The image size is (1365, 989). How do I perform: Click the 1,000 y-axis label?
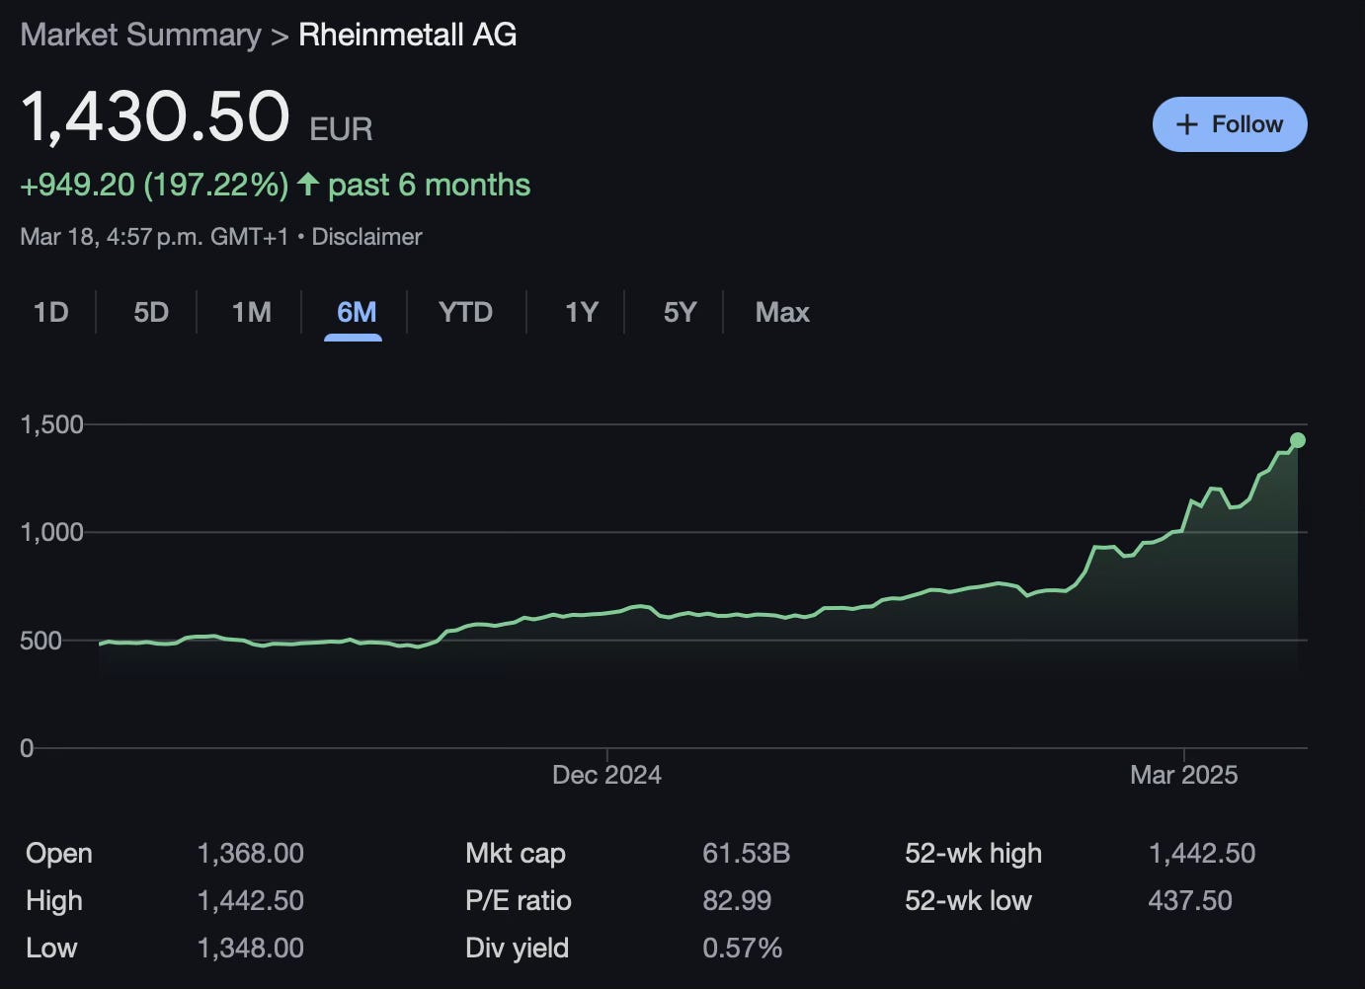coord(51,533)
